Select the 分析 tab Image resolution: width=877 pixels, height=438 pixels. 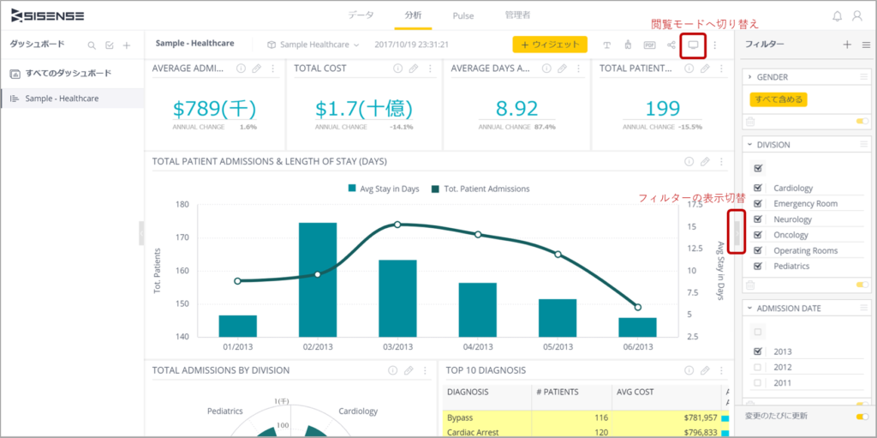414,15
